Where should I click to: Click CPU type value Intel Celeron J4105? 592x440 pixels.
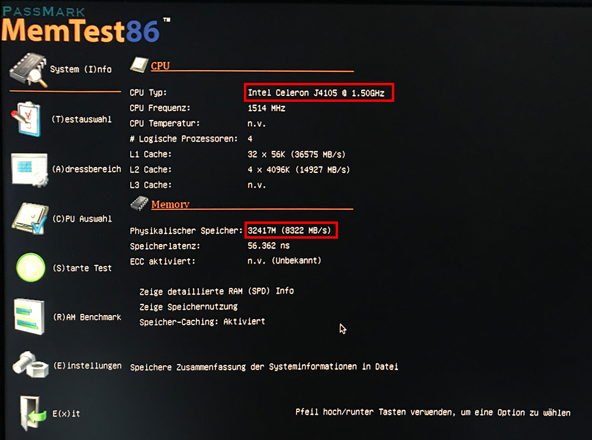click(316, 93)
